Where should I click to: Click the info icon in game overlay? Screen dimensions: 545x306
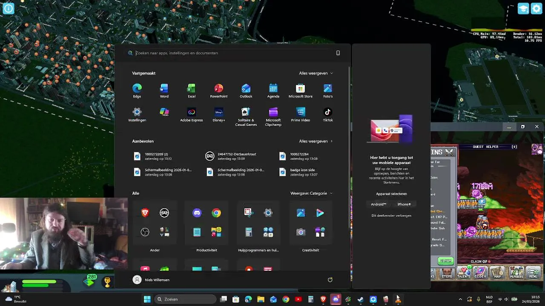pyautogui.click(x=8, y=8)
